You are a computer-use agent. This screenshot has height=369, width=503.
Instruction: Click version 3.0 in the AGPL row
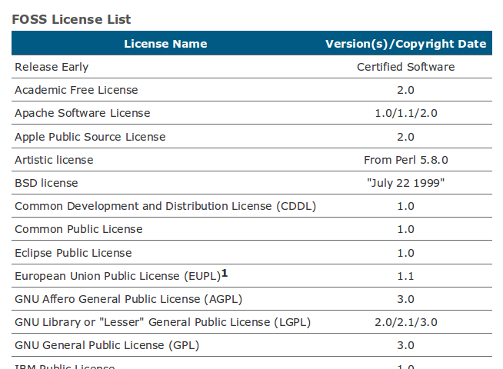point(406,299)
